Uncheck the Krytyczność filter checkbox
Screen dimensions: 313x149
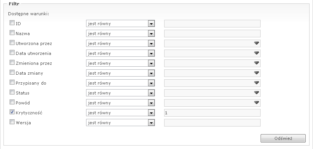click(12, 112)
